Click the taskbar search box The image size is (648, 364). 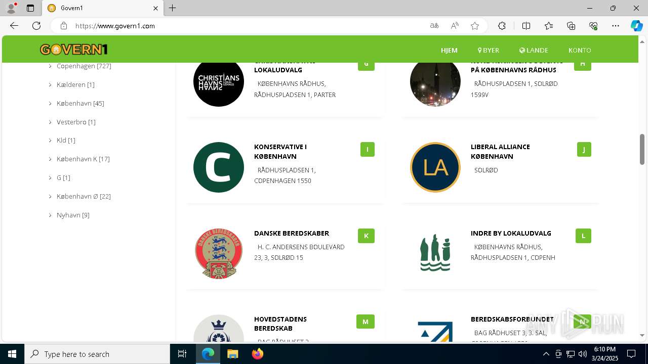tap(97, 354)
